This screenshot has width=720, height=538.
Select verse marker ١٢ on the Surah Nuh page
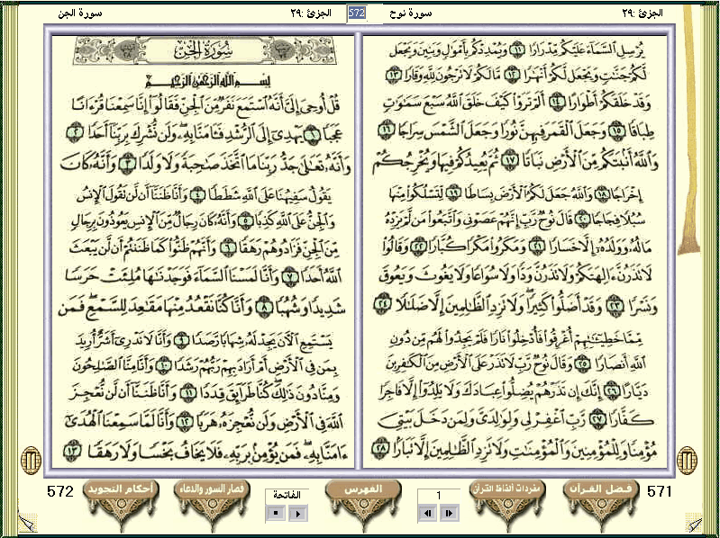click(512, 75)
